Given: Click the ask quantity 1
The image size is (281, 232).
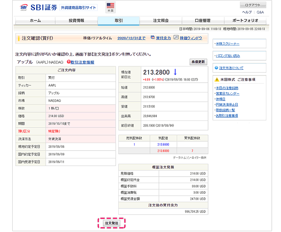Looking at the screenshot, I should click(x=134, y=144).
